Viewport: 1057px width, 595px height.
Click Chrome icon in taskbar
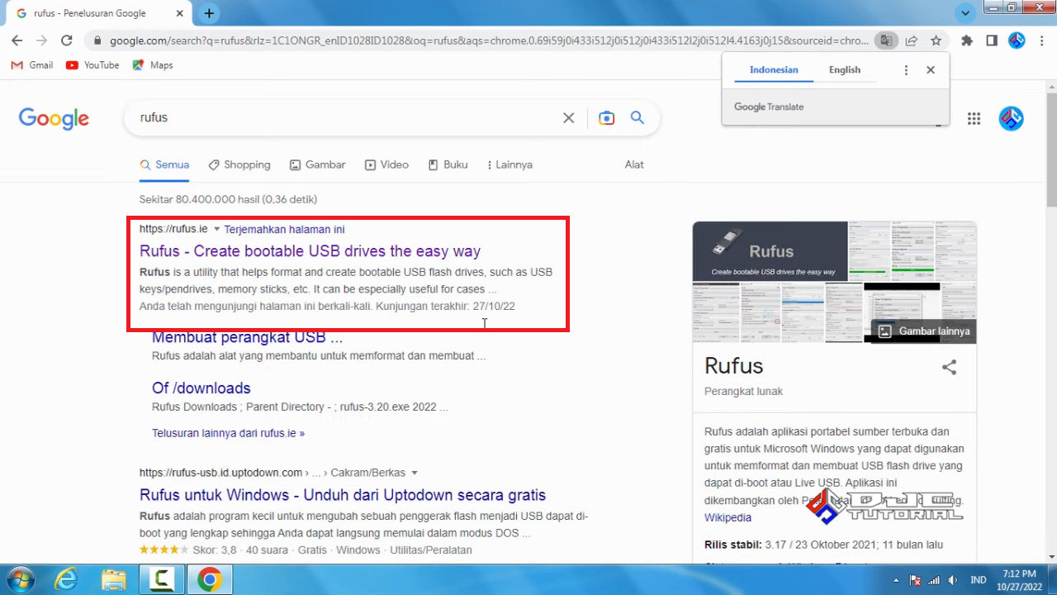210,580
